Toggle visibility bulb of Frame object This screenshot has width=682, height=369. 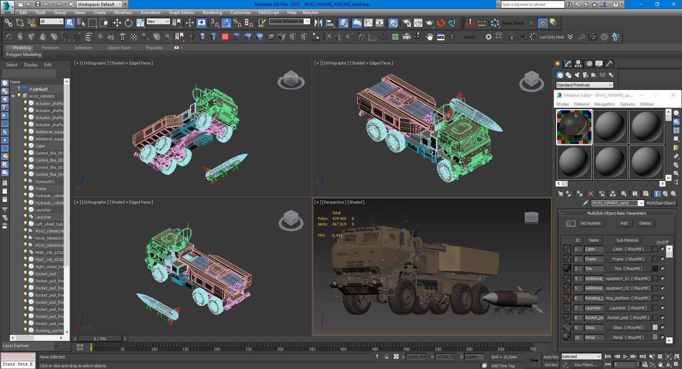(25, 188)
